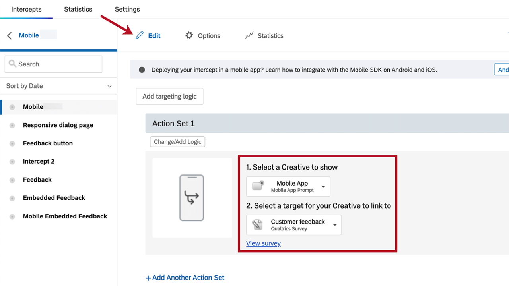509x286 pixels.
Task: Click the mobile phone intercept thumbnail
Action: (x=192, y=198)
